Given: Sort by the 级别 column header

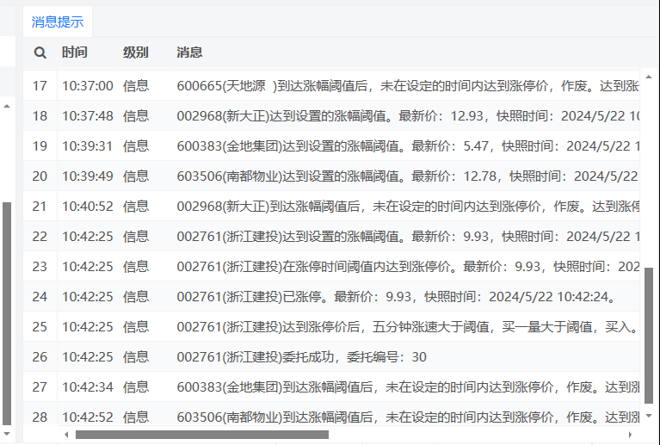Looking at the screenshot, I should (x=136, y=53).
